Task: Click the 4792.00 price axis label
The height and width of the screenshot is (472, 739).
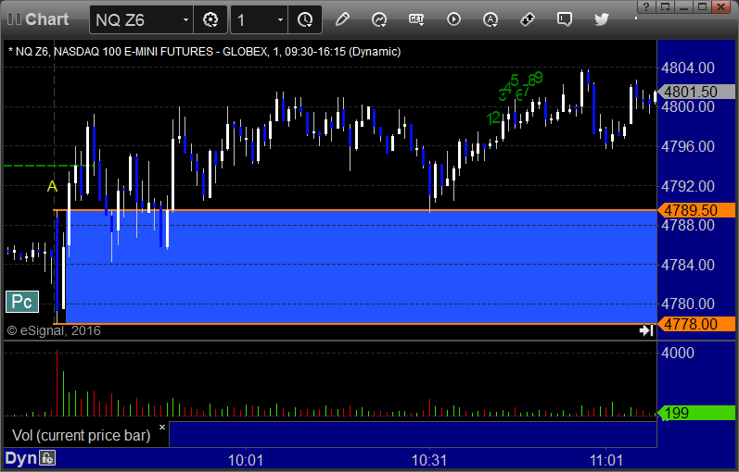Action: [x=688, y=186]
